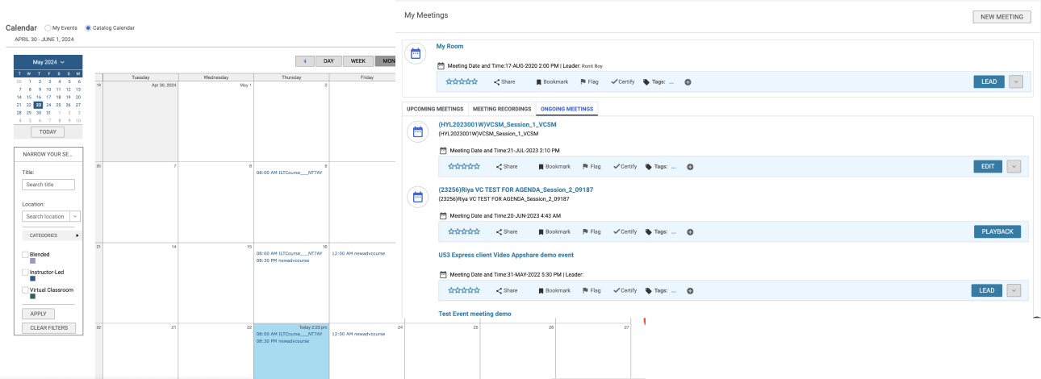The width and height of the screenshot is (1041, 379).
Task: Click the Instructor-Led category color swatch
Action: [32, 279]
